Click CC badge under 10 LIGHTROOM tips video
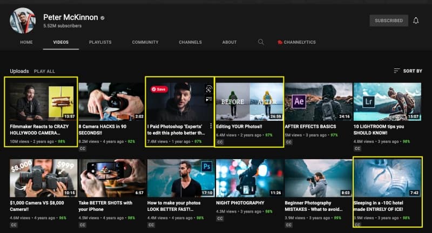This screenshot has width=432, height=233. [x=357, y=148]
